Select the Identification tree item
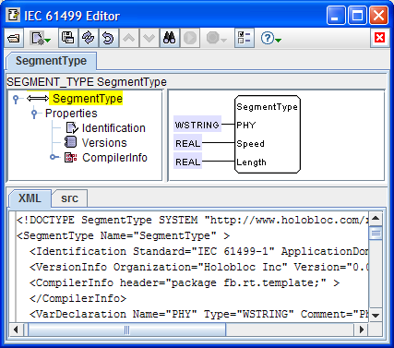 tap(113, 128)
